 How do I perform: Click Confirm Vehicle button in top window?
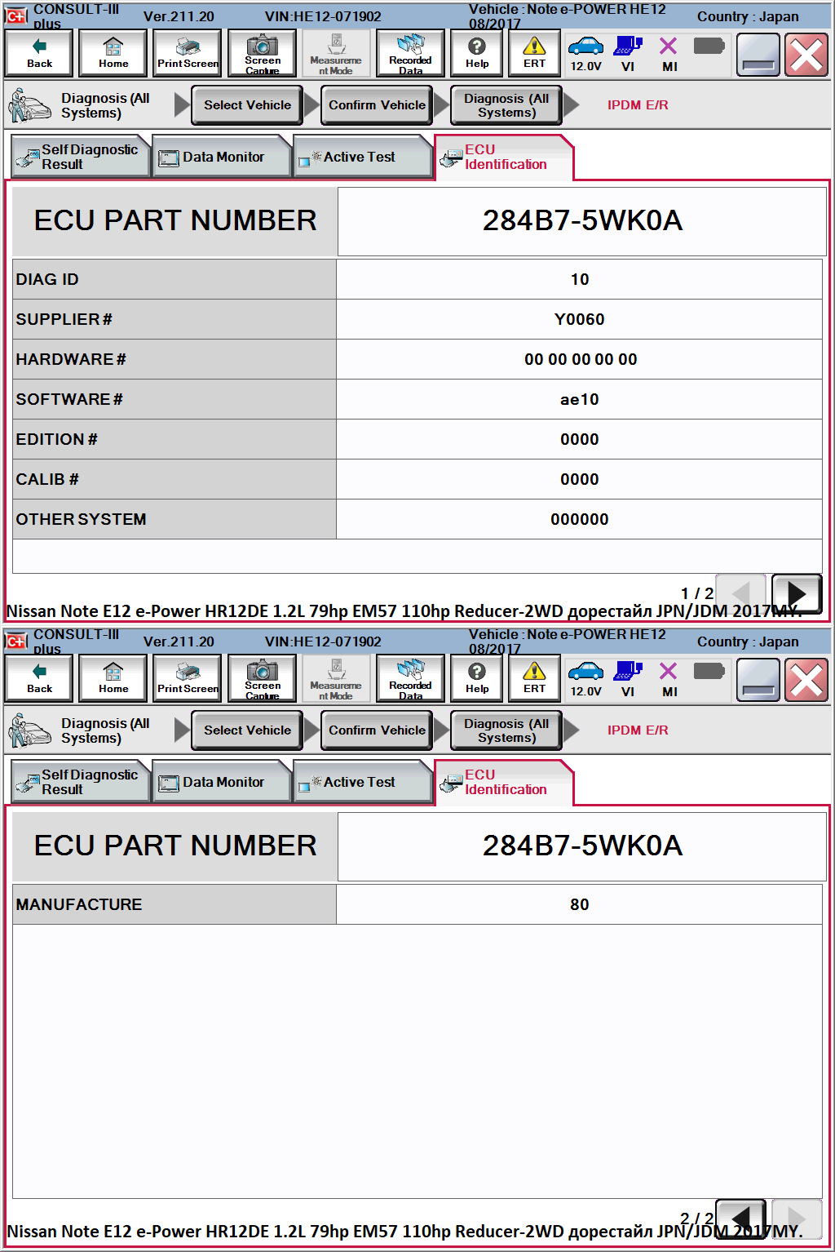click(377, 105)
